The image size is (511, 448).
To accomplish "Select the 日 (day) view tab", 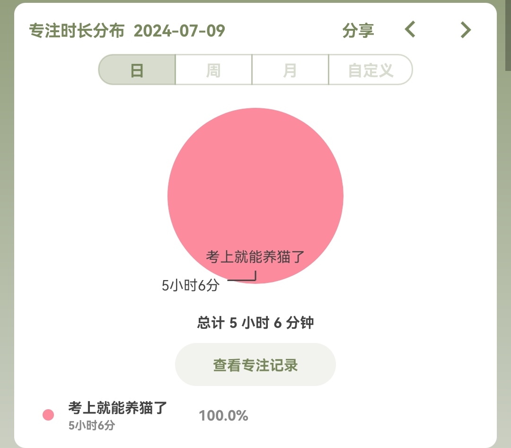I will [137, 70].
